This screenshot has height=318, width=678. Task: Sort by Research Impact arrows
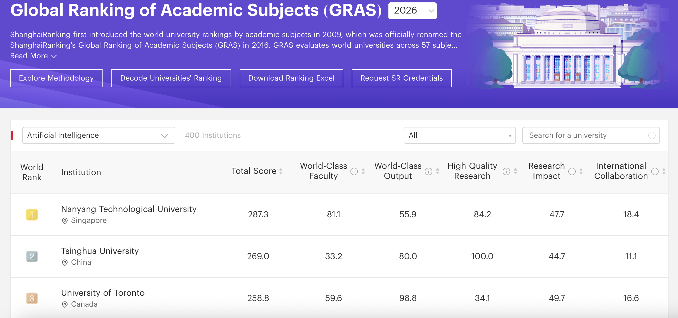coord(581,171)
